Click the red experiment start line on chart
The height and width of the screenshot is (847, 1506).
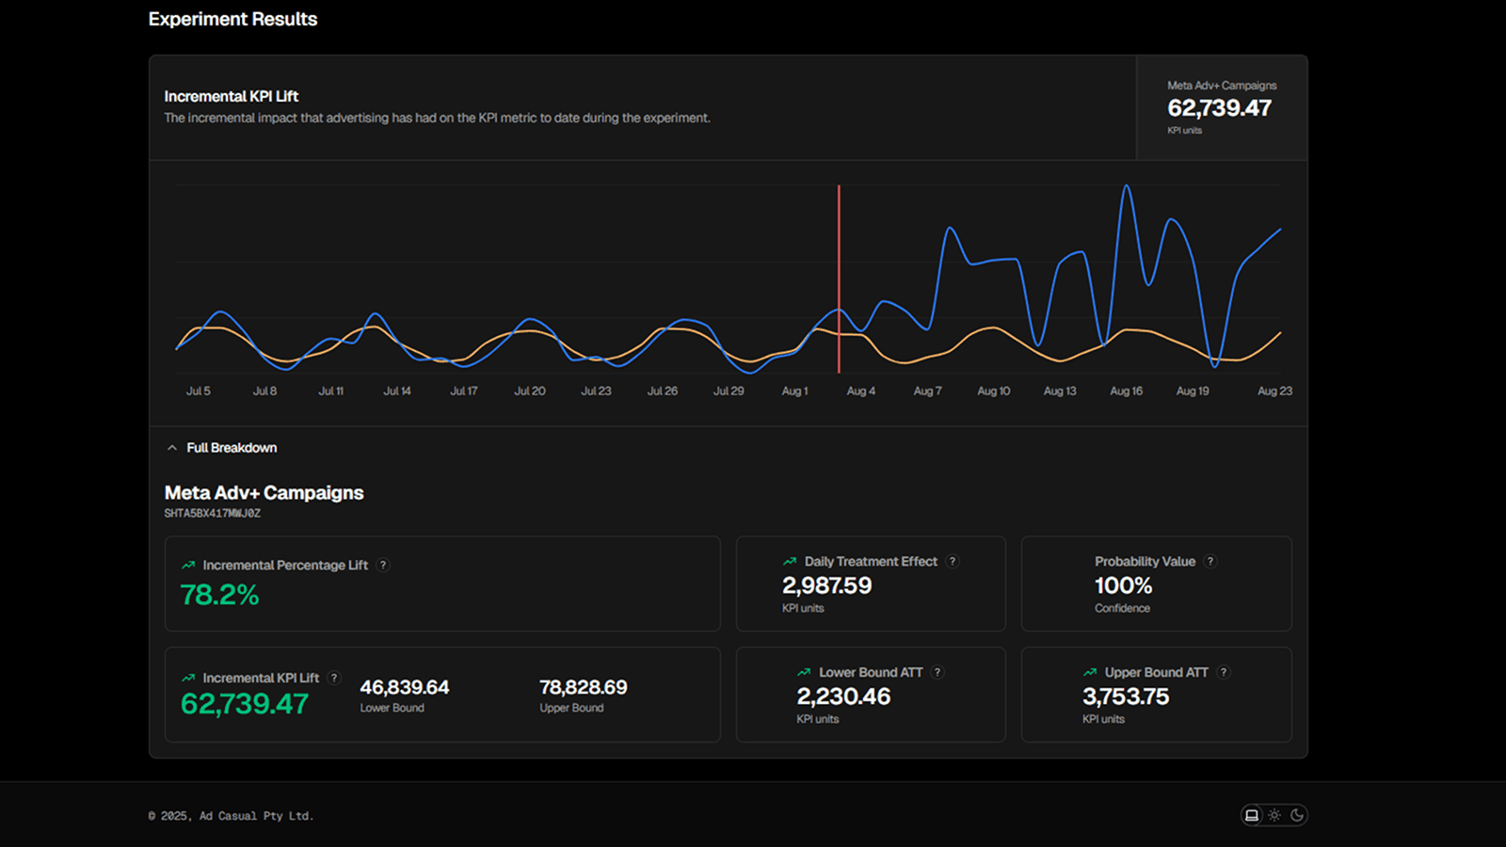839,280
